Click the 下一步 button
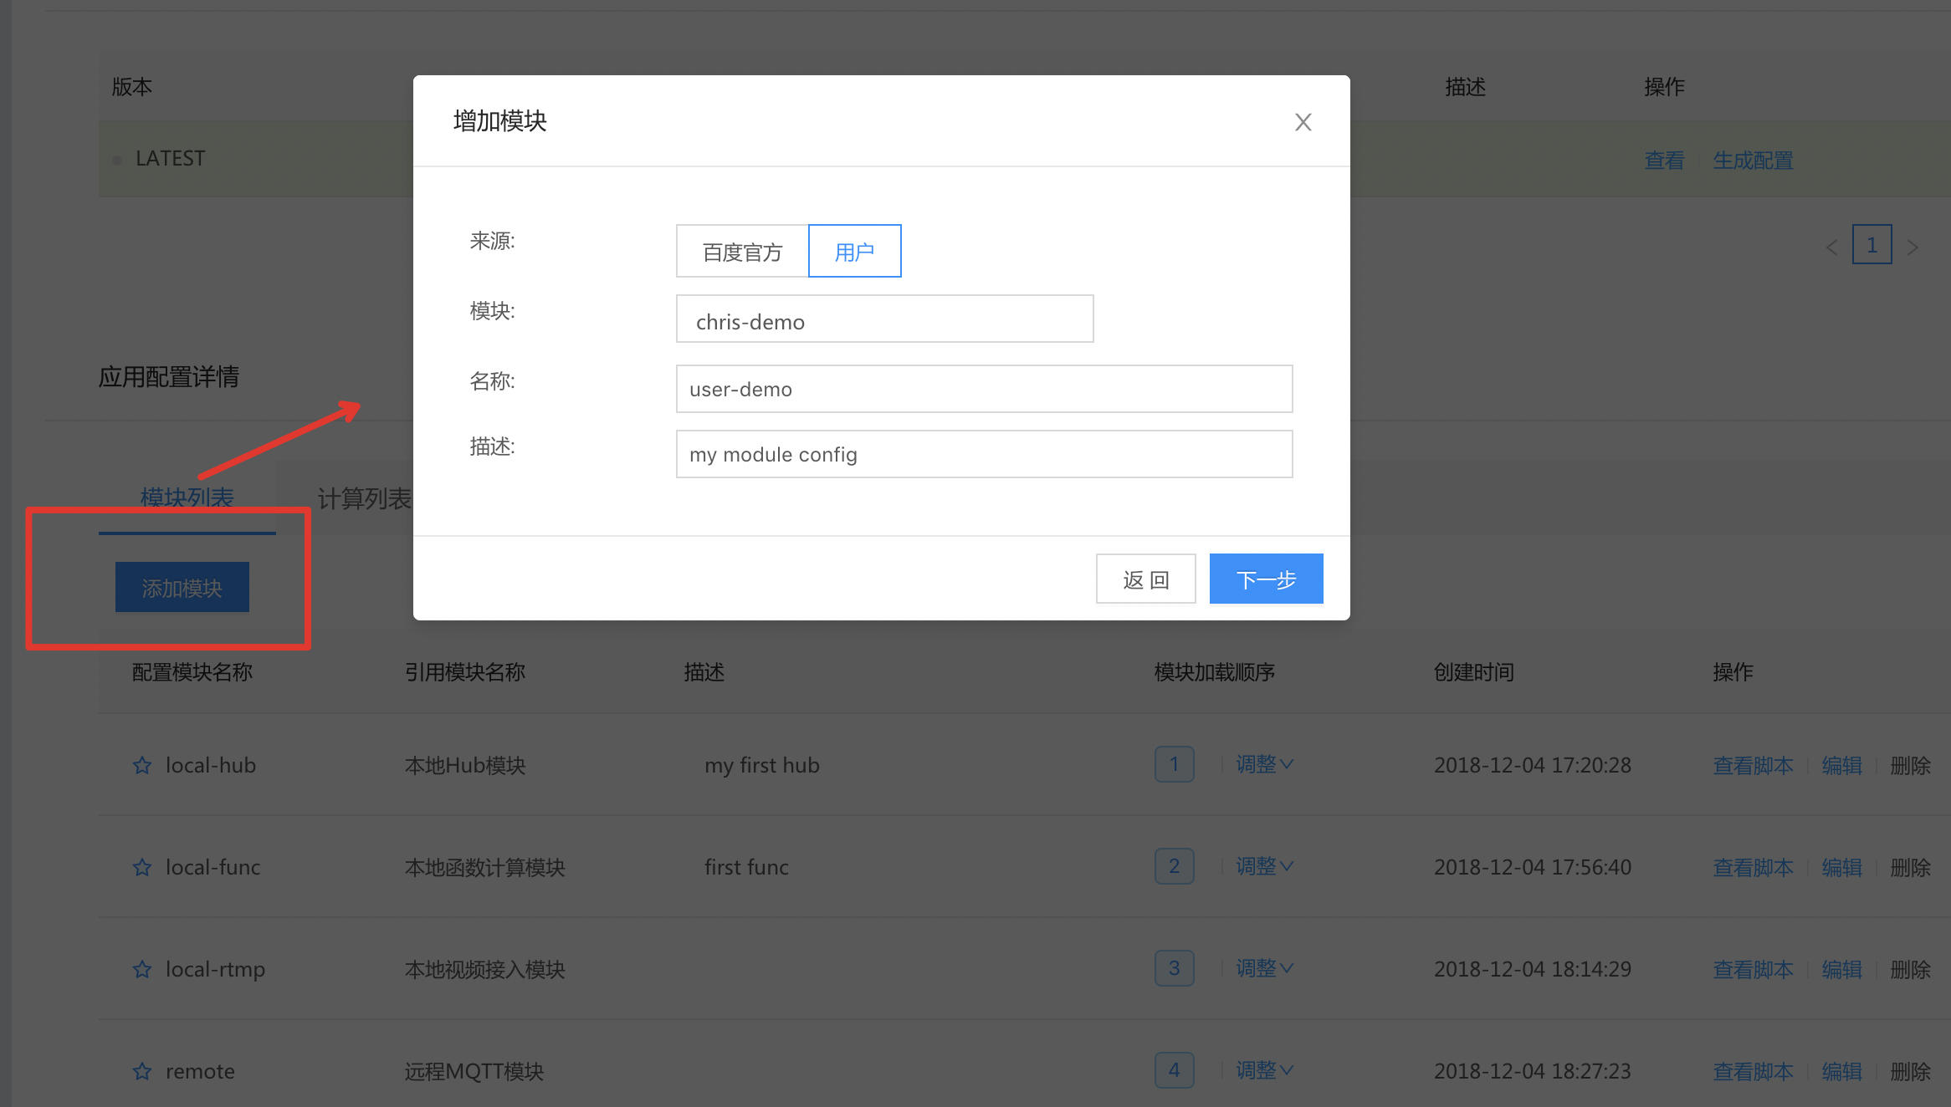Screen dimensions: 1951x1107 coord(1266,579)
